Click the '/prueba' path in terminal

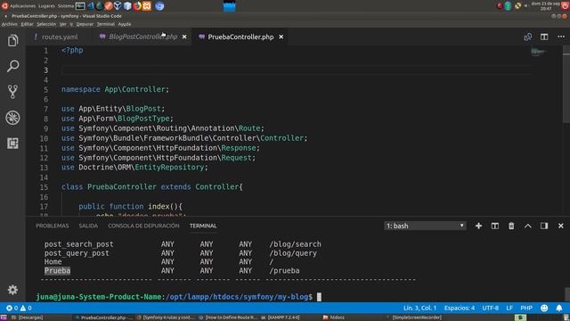pos(285,270)
